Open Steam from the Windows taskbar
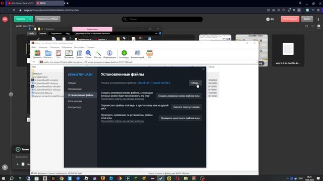323x181 pixels. (x=160, y=178)
